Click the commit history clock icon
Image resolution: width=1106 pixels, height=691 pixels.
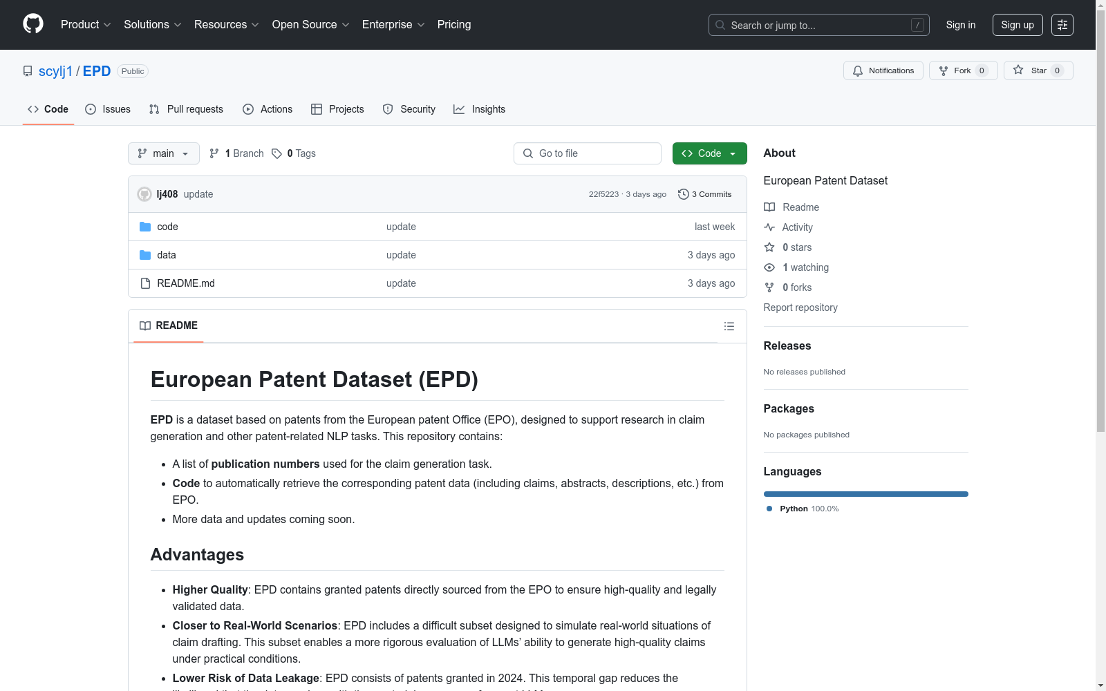(684, 194)
